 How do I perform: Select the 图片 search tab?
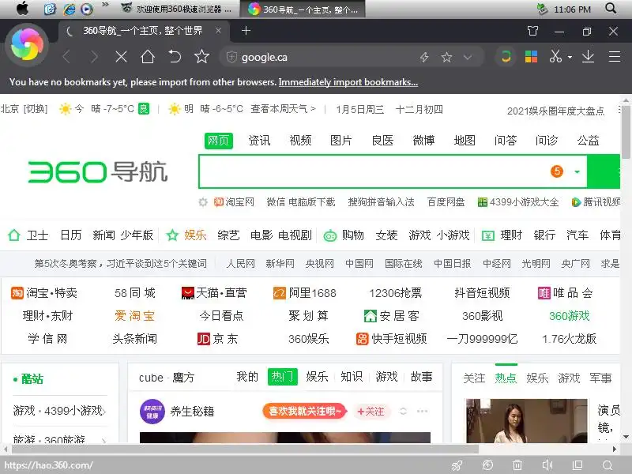coord(341,141)
